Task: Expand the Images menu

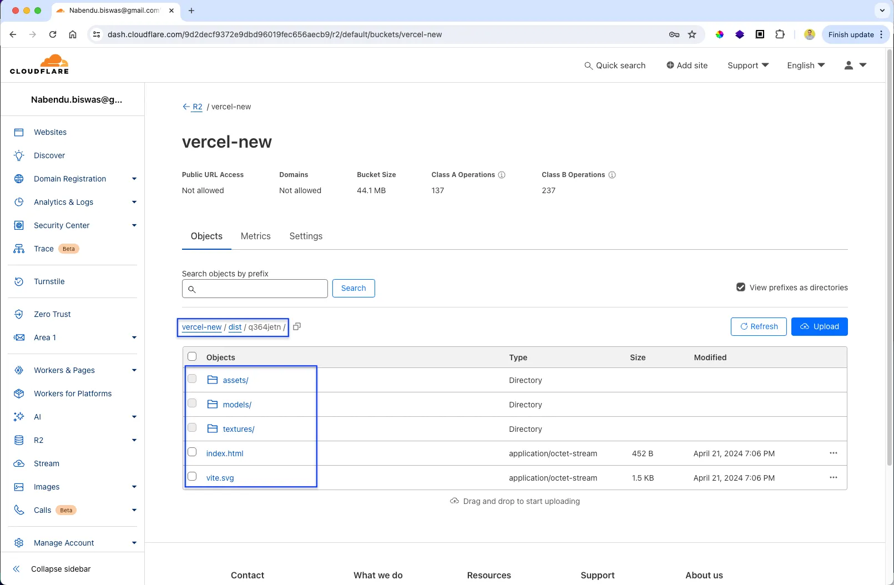Action: 134,487
